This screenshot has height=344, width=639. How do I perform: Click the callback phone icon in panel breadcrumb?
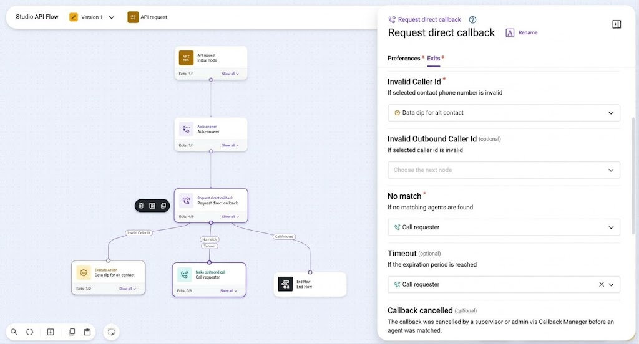pos(392,19)
